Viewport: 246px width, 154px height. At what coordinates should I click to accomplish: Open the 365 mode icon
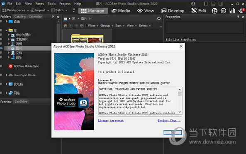pyautogui.click(x=223, y=11)
